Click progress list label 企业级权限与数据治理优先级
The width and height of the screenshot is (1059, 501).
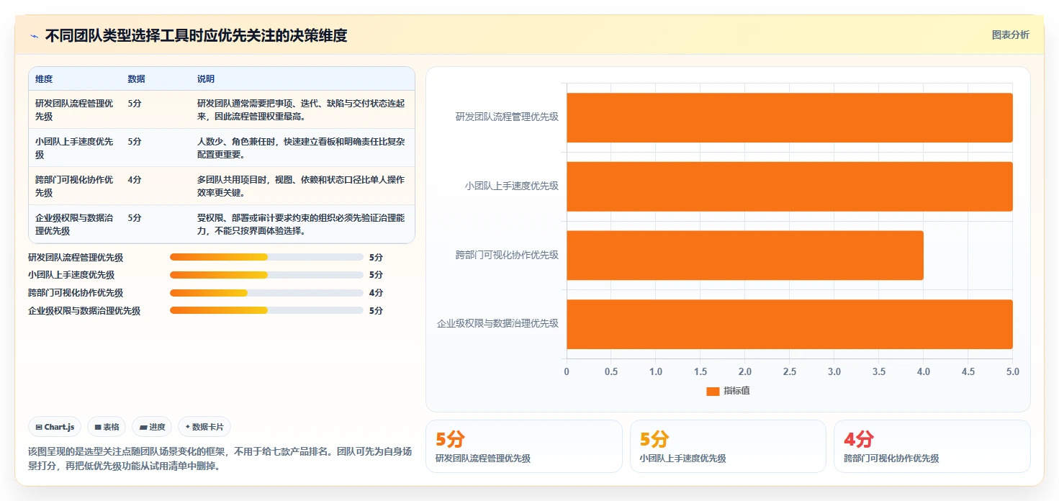[84, 311]
